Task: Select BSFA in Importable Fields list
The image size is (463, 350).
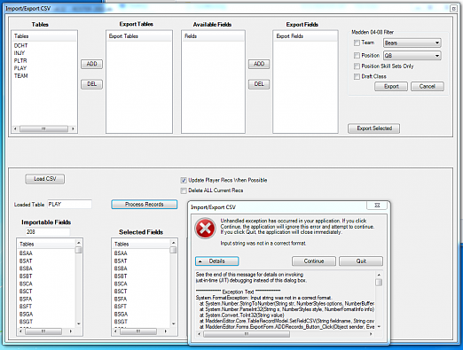Action: pos(26,299)
